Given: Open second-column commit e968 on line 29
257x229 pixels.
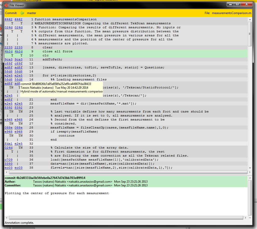Looking at the screenshot, I should pyautogui.click(x=19, y=132).
